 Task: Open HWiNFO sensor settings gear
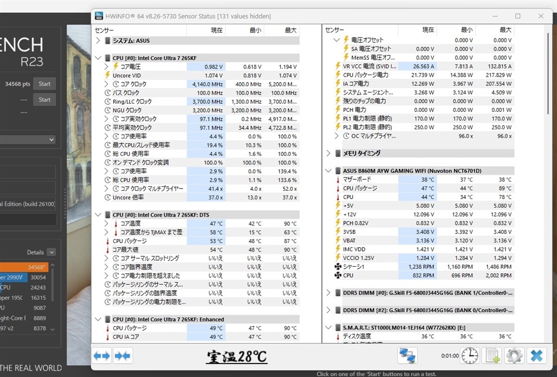click(x=515, y=355)
